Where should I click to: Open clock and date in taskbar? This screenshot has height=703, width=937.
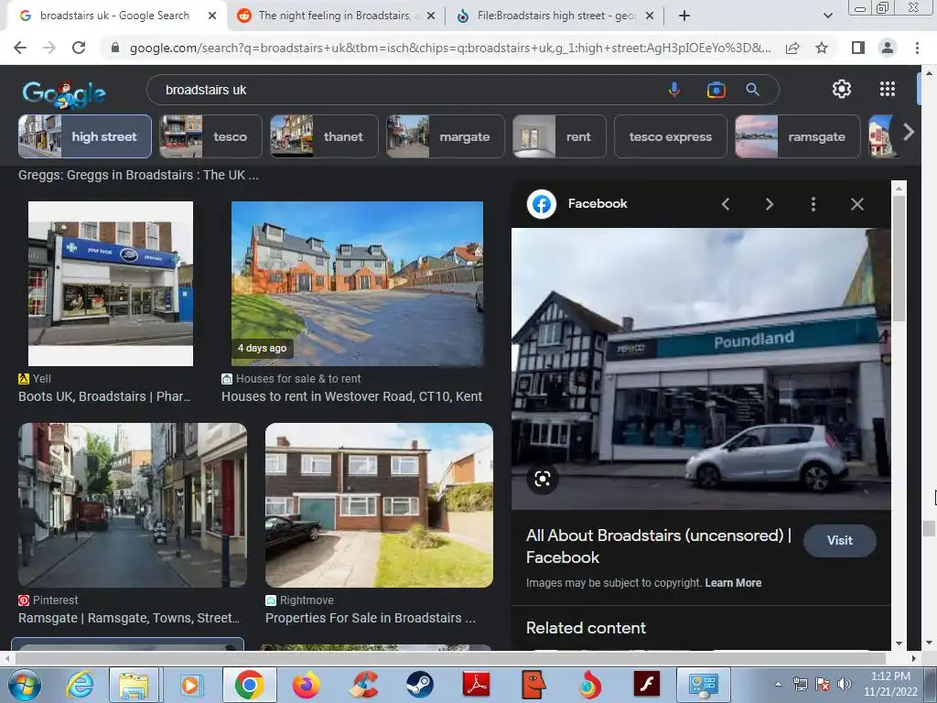tap(890, 685)
